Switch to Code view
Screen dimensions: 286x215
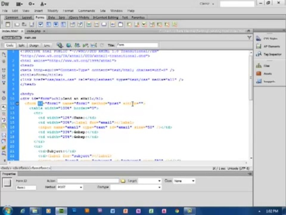click(10, 45)
